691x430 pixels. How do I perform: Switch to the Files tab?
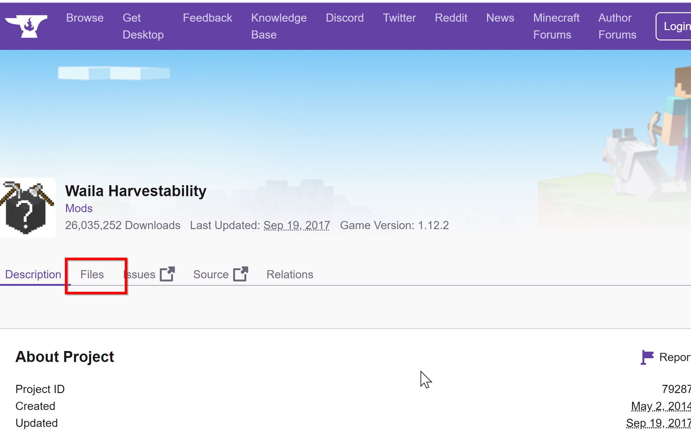pos(92,275)
